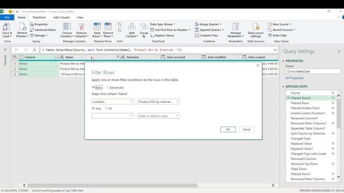The height and width of the screenshot is (193, 344).
Task: Click Append Queries in Combine group
Action: (209, 30)
